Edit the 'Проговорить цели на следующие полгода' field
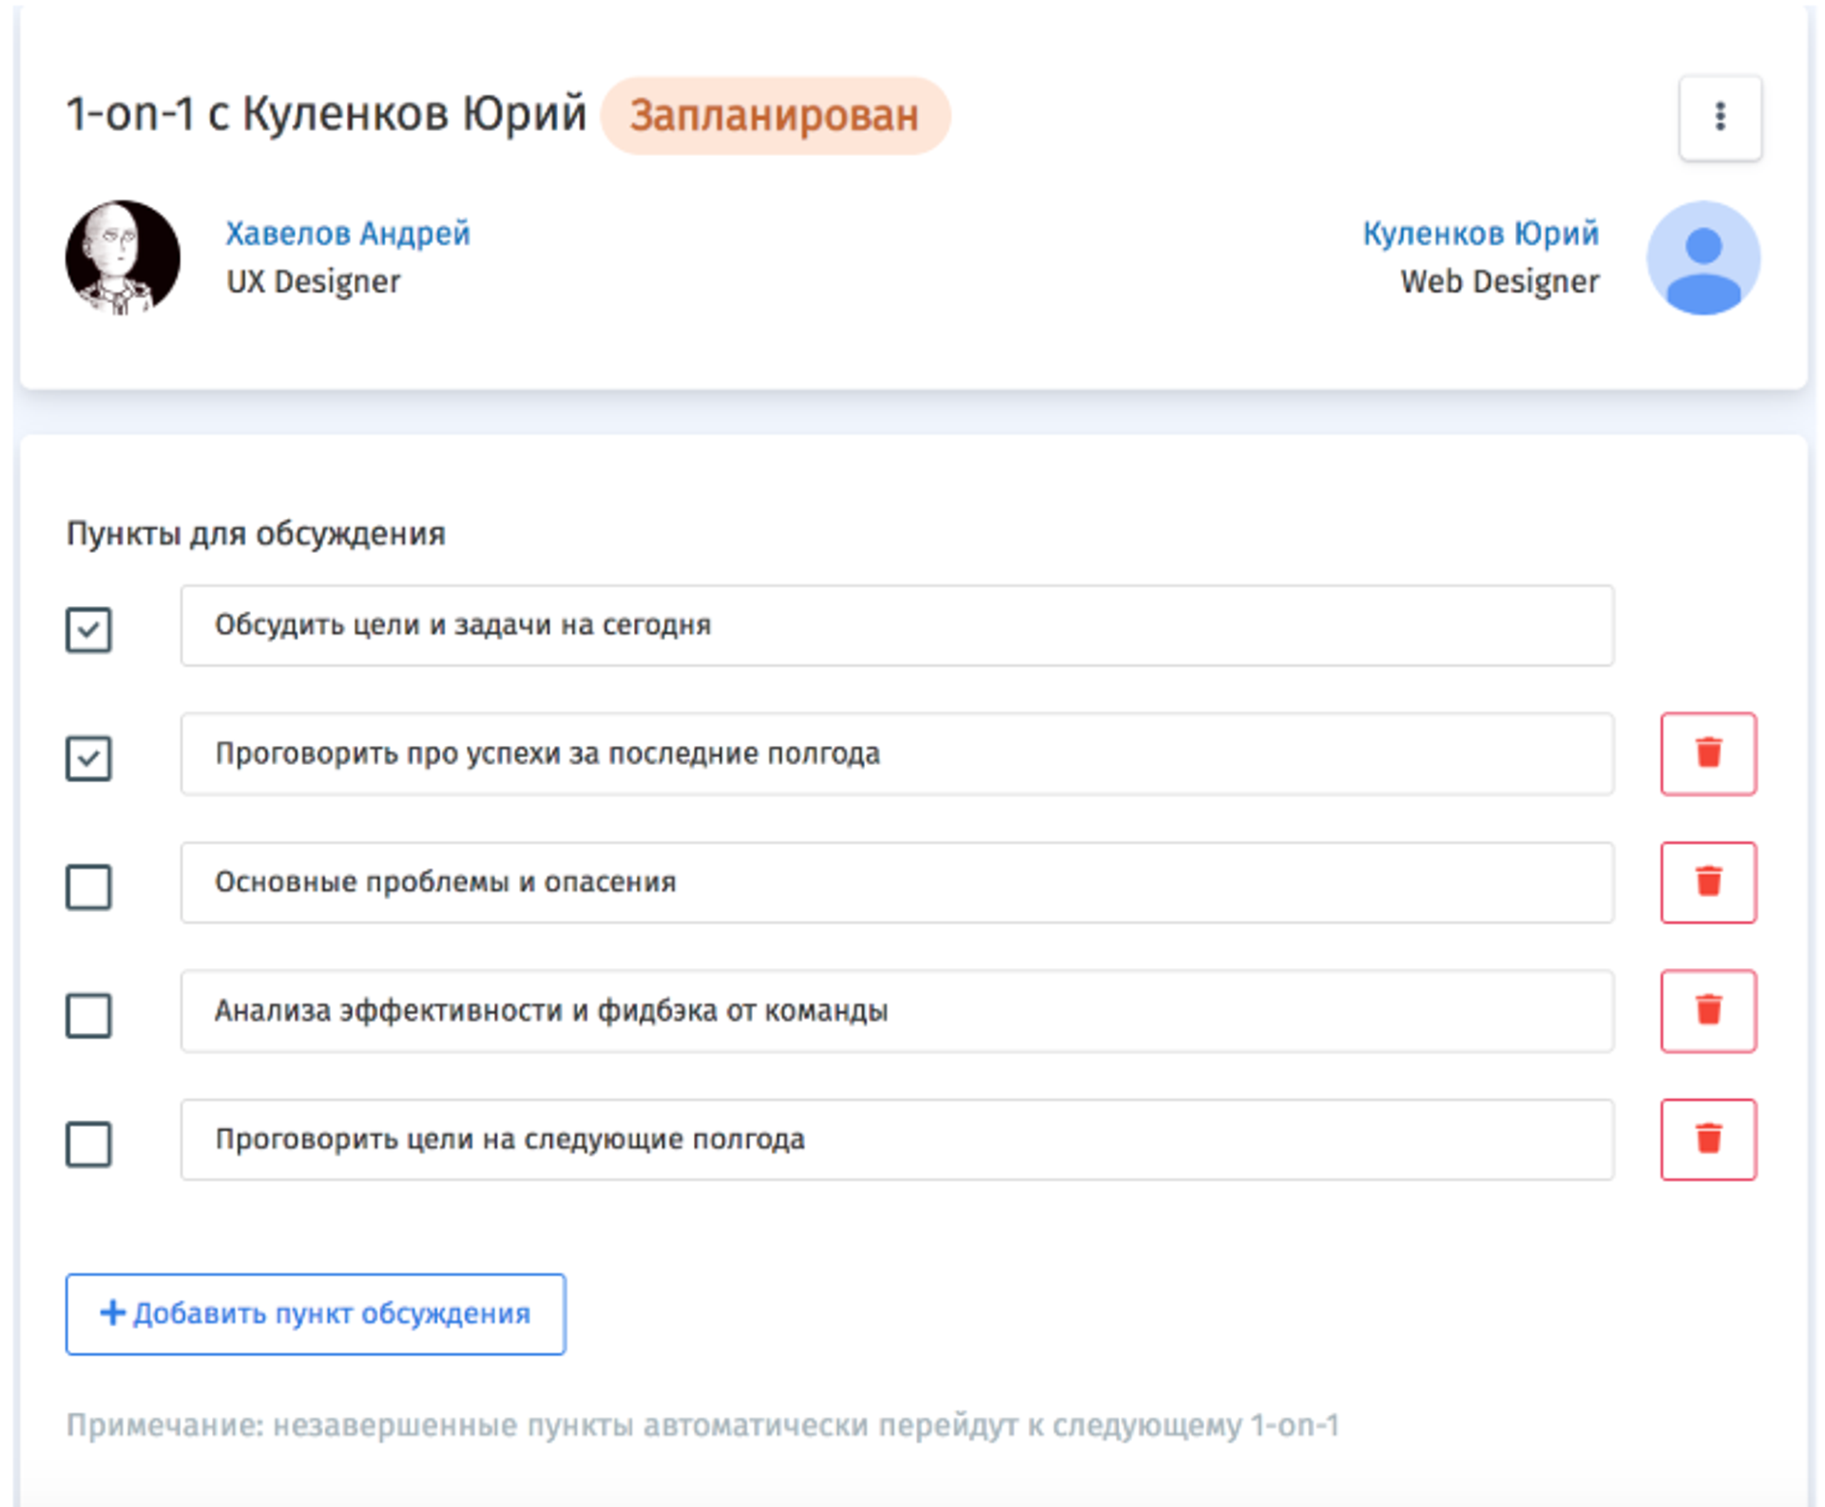Viewport: 1825px width, 1507px height. (x=897, y=1139)
